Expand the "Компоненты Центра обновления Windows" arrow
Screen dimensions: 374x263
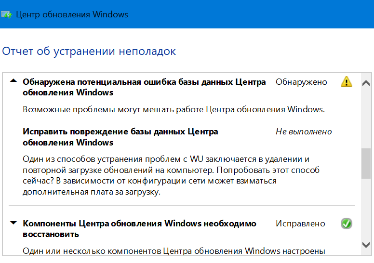click(13, 223)
